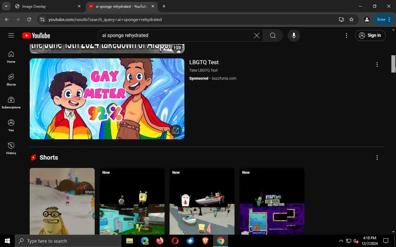This screenshot has height=247, width=396.
Task: Open YouTube settings three-dot menu
Action: point(346,36)
